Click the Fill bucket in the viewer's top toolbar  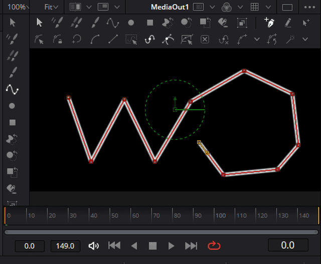coord(223,23)
